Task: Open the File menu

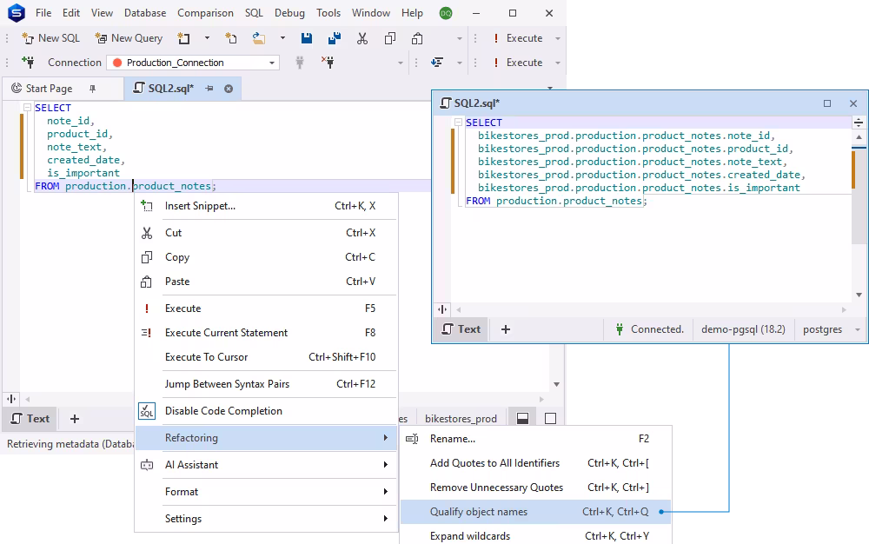Action: coord(43,13)
